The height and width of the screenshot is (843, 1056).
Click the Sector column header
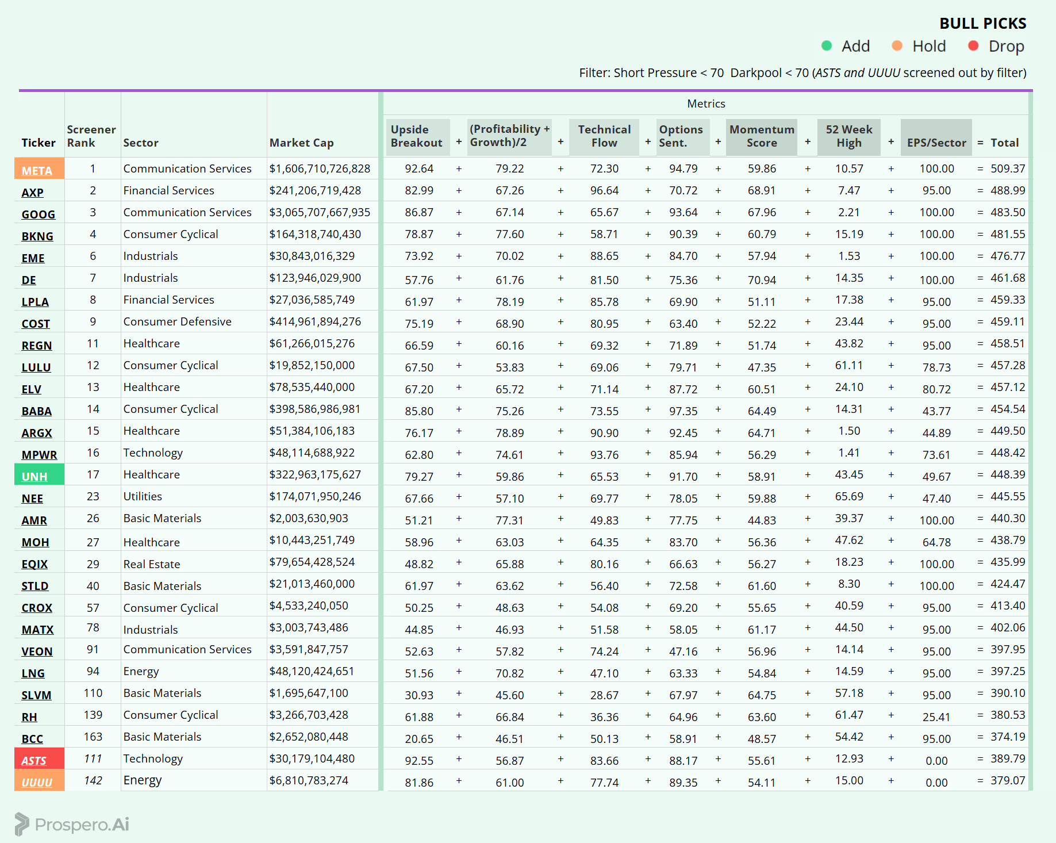[141, 143]
